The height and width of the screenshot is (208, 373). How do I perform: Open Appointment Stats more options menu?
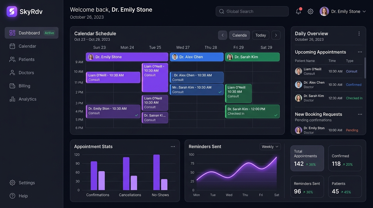(173, 147)
